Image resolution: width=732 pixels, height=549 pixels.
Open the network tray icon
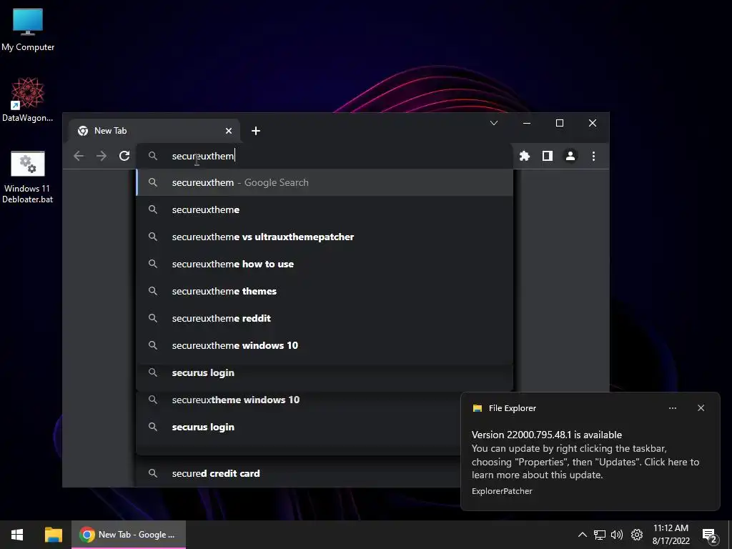coord(600,535)
